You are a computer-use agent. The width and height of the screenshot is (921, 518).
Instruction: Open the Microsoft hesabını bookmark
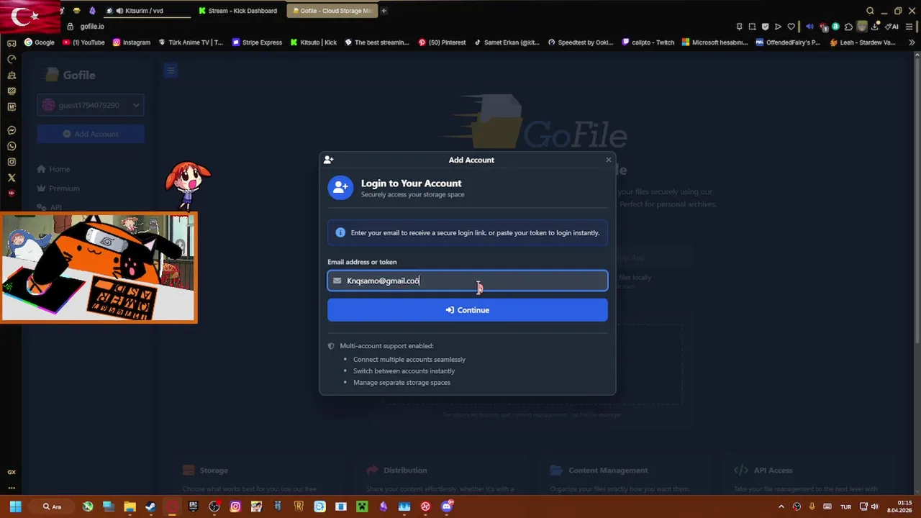click(715, 42)
